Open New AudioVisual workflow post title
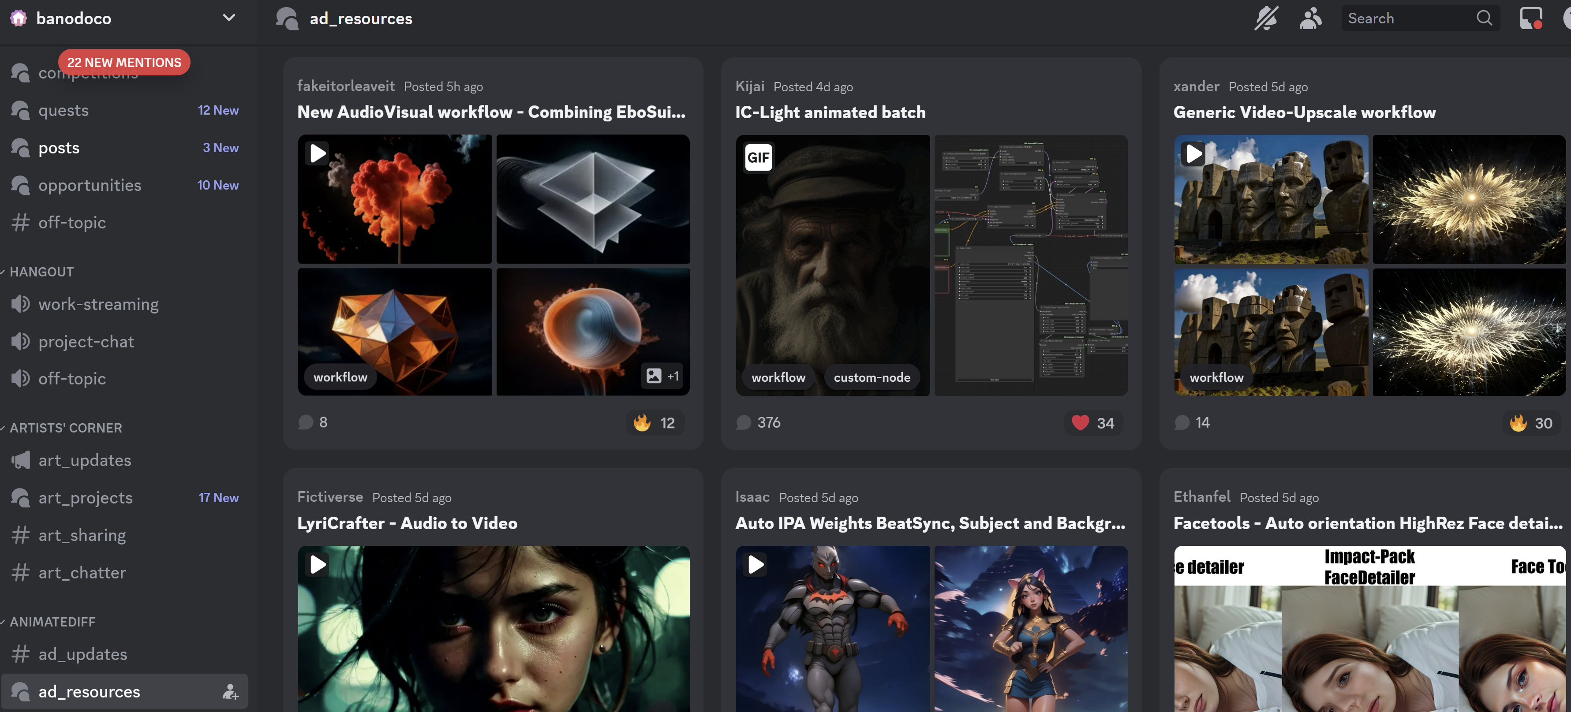This screenshot has width=1571, height=712. point(491,112)
